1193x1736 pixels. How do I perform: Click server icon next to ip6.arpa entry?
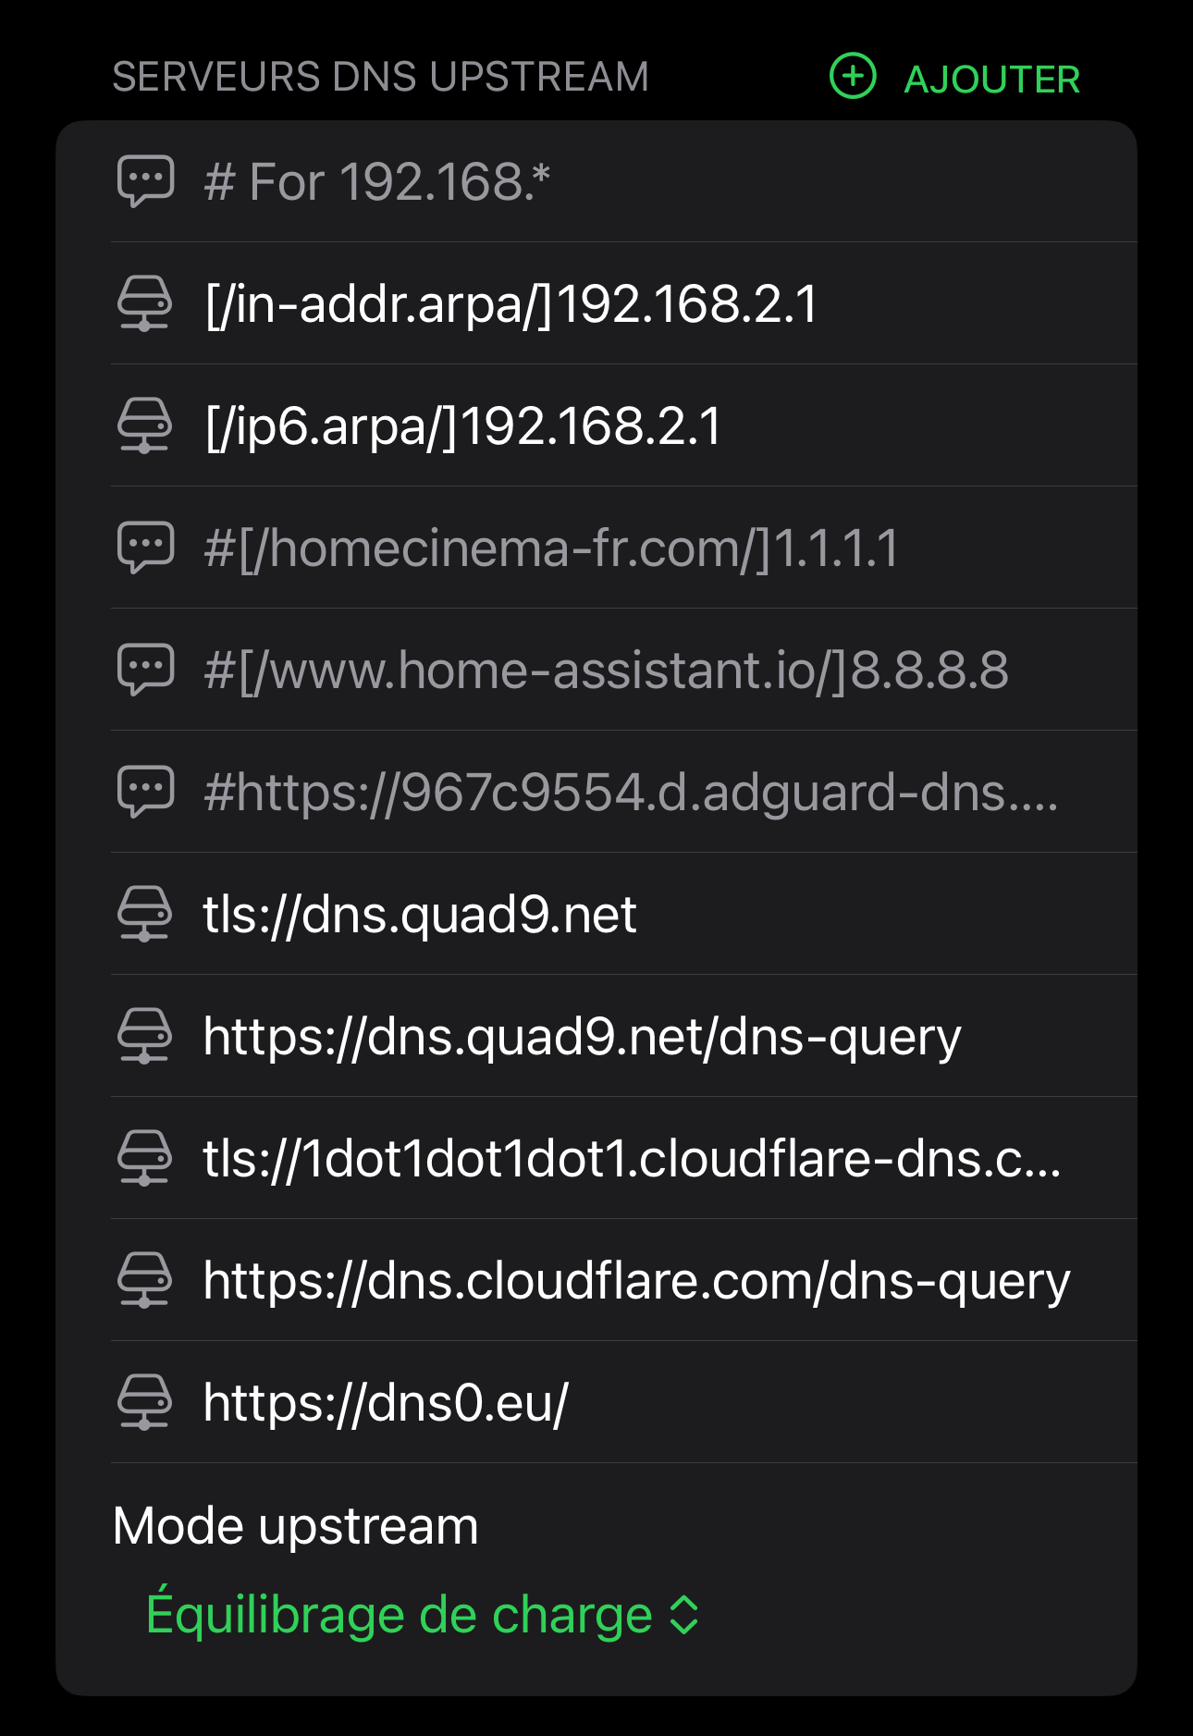click(x=145, y=425)
